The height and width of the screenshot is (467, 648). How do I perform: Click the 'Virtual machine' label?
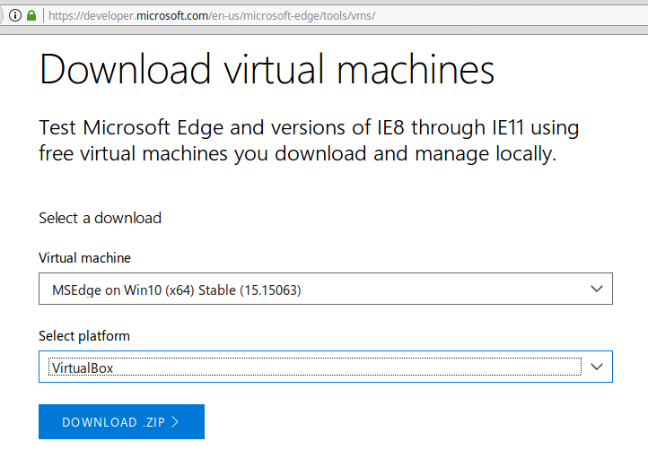pyautogui.click(x=84, y=257)
